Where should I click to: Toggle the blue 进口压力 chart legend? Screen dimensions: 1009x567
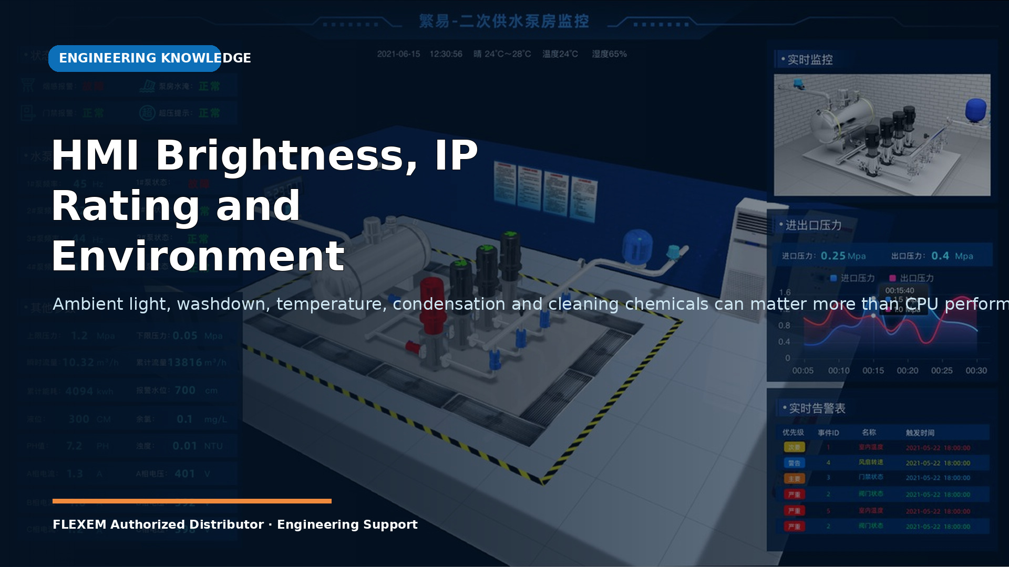(x=852, y=278)
